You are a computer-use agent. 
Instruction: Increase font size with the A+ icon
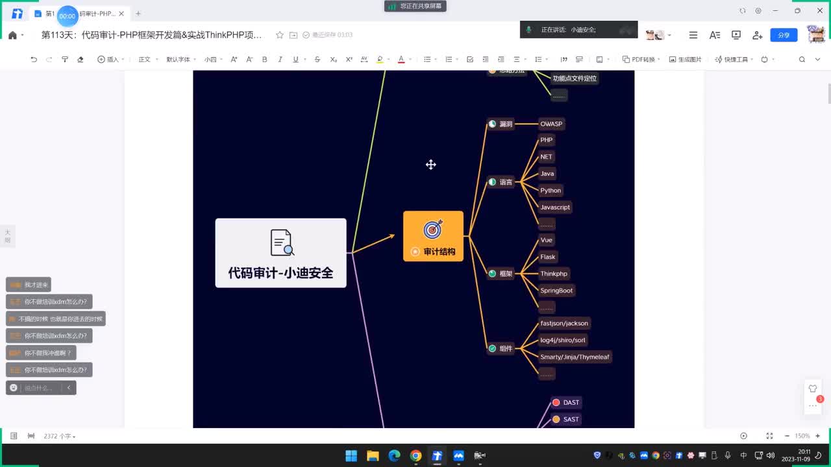(x=234, y=59)
